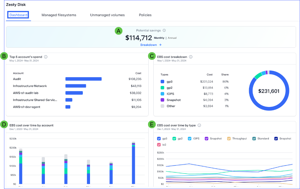Click info icon for EBS cost over time by type
Viewport: 300px width, 189px height.
tap(199, 125)
